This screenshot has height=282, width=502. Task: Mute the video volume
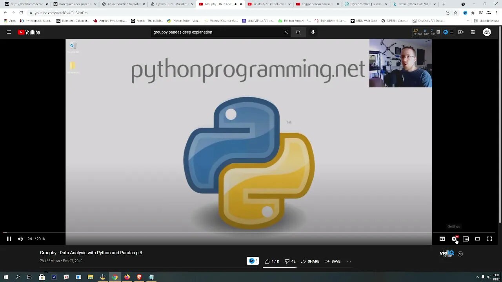click(x=20, y=239)
